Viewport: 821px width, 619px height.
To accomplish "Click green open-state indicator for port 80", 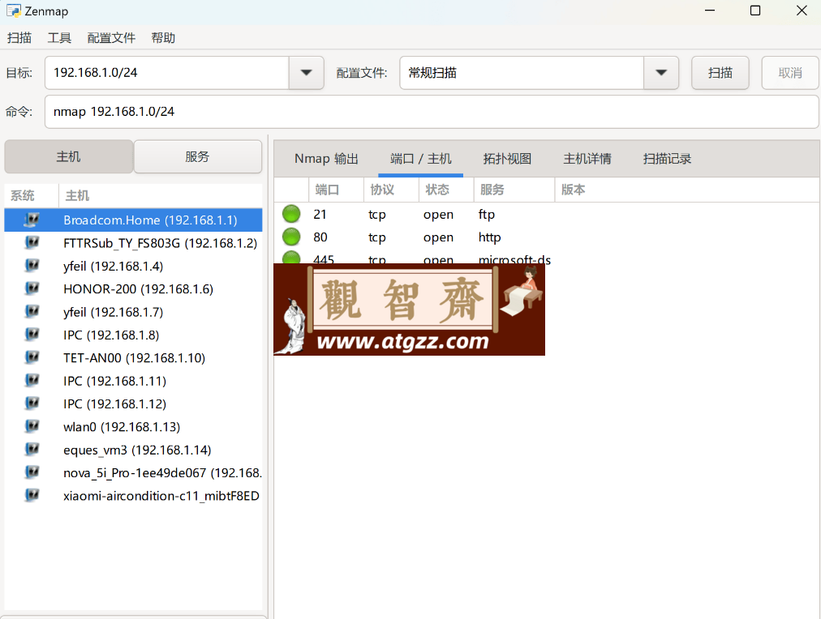I will 291,237.
